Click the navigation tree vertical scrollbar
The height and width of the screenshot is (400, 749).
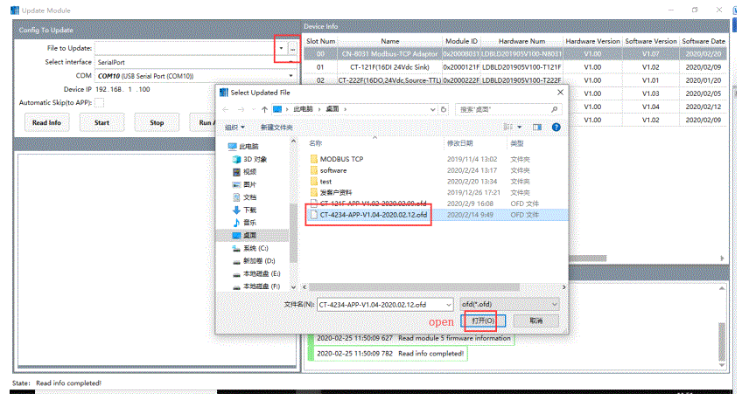(x=293, y=233)
